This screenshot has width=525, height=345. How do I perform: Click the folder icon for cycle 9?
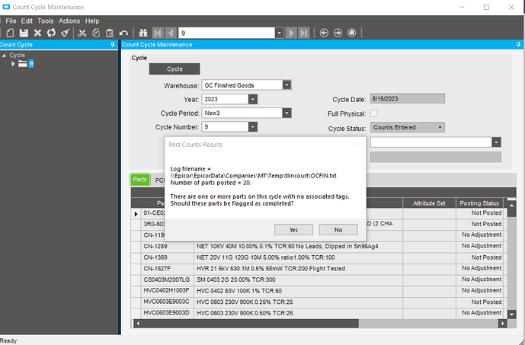[23, 63]
